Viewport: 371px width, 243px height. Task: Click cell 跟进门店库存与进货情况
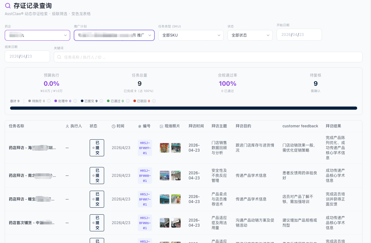tap(255, 148)
